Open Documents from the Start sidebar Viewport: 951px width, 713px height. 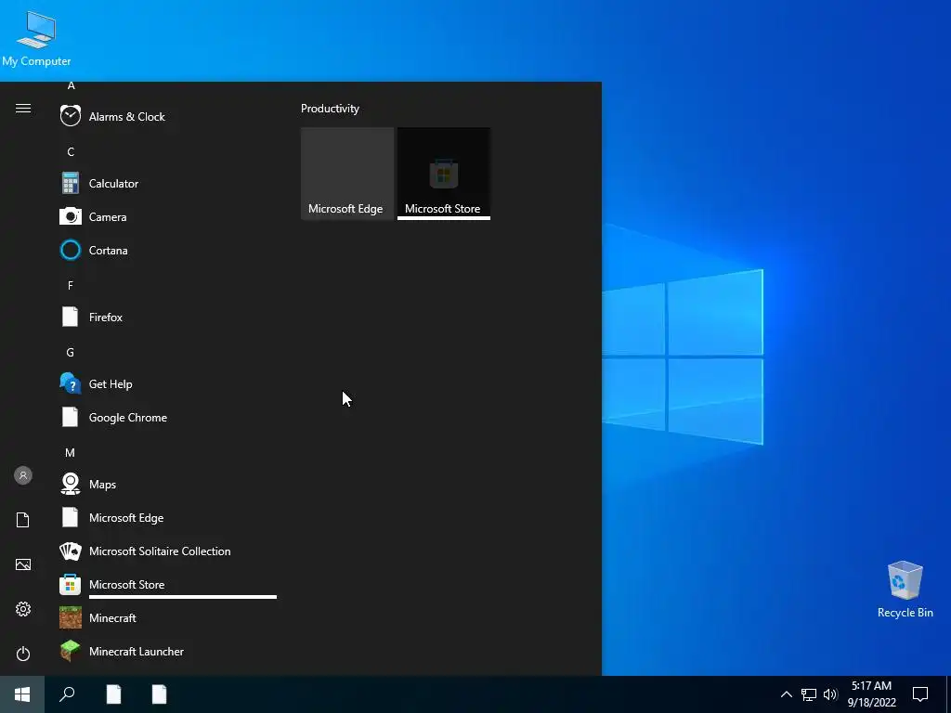[x=23, y=520]
